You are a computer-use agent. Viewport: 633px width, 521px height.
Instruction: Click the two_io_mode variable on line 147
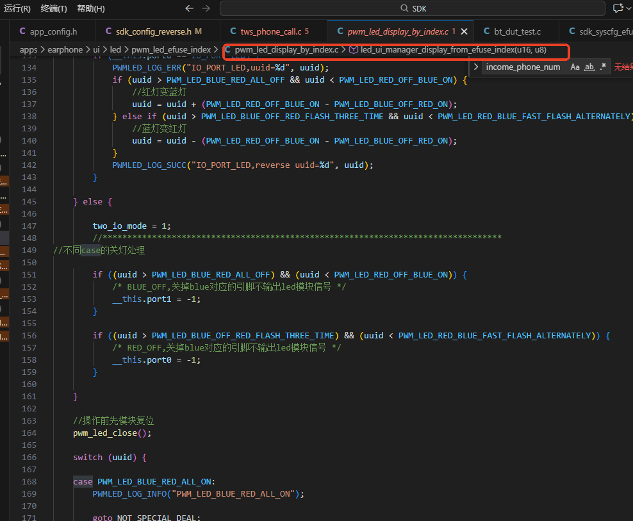(120, 226)
